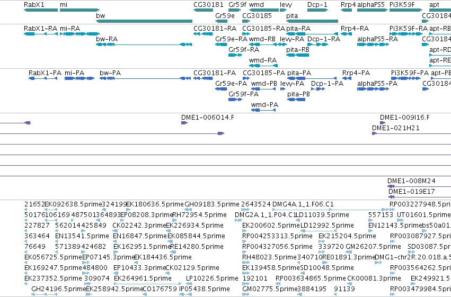Open the DME1-006O14.F BAC label

[x=208, y=117]
